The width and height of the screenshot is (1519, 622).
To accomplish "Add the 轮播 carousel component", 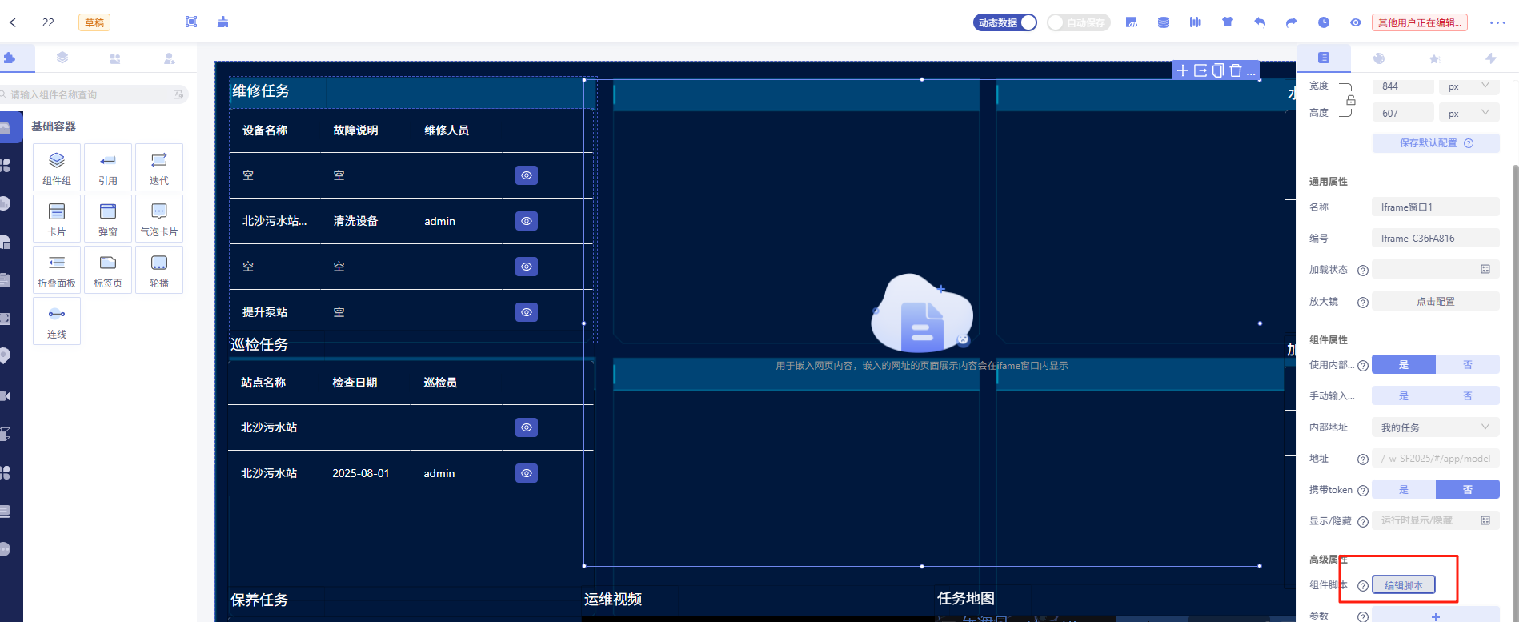I will tap(159, 270).
